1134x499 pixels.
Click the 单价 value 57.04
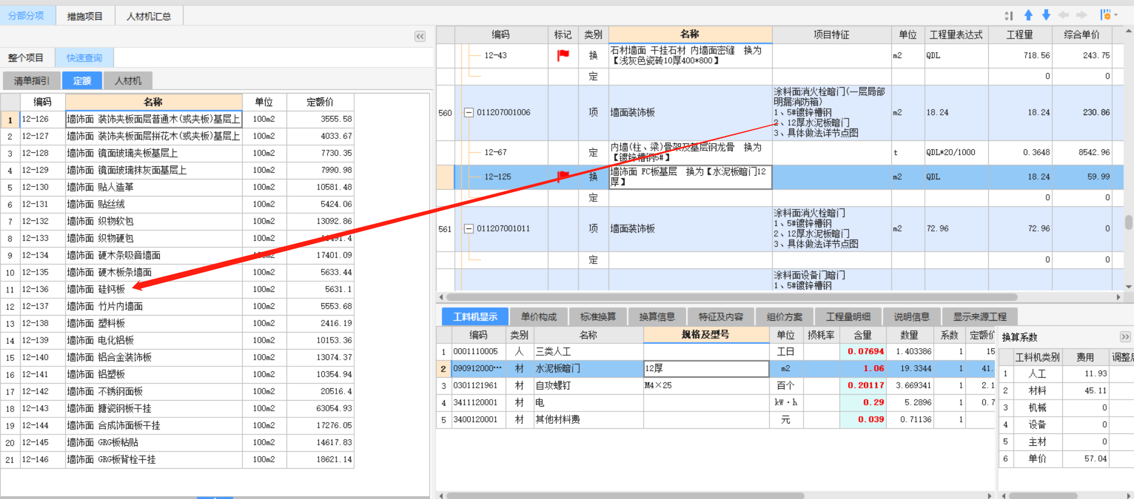tap(1086, 459)
